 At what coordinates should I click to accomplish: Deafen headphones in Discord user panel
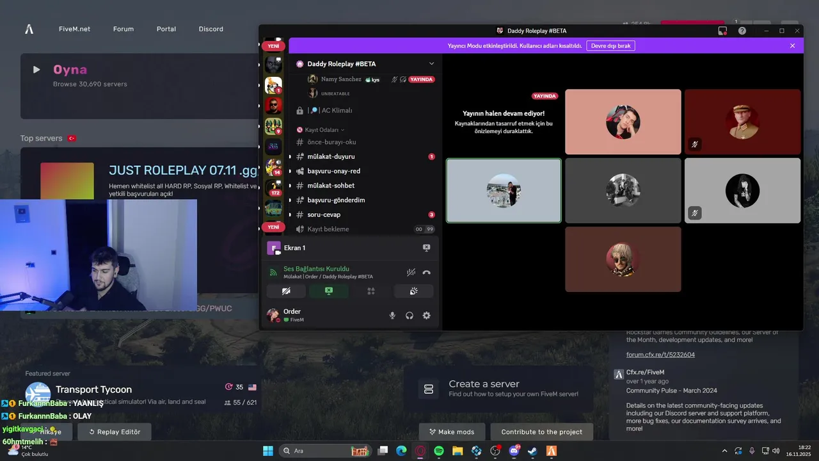(x=409, y=316)
